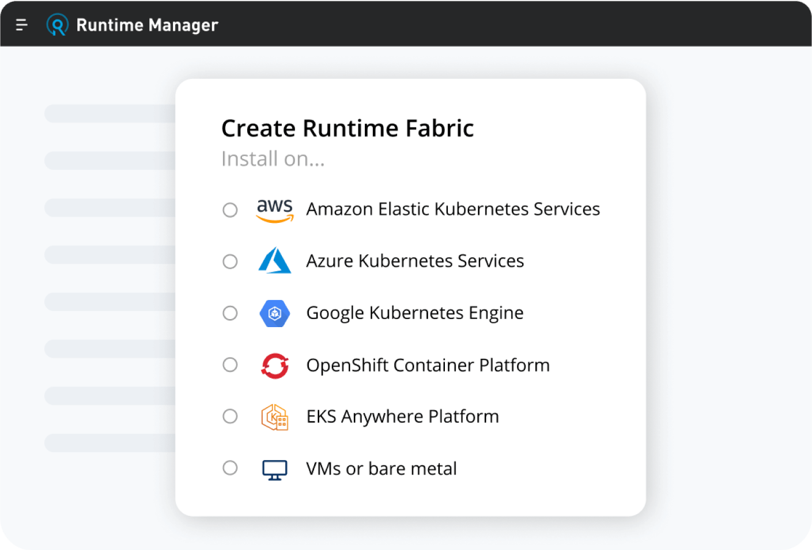Select the Google Kubernetes Engine radio button

point(230,313)
